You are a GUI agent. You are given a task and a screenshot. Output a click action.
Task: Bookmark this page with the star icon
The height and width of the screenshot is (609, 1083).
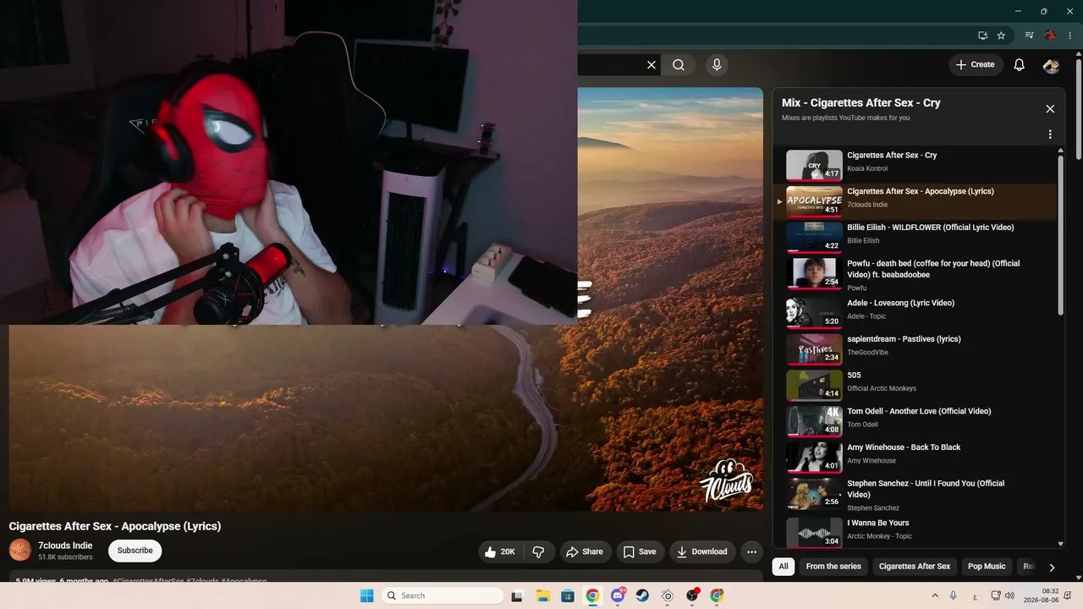pos(1001,36)
